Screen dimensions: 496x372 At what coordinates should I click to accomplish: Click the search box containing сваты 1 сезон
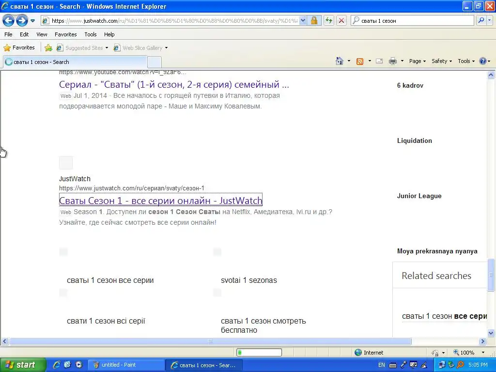point(413,21)
